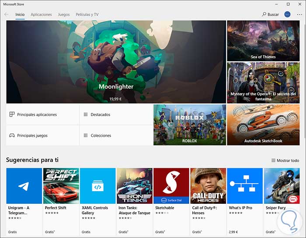Viewport: 306px width, 238px height.
Task: Open the Perfect Shift game icon
Action: click(x=61, y=186)
